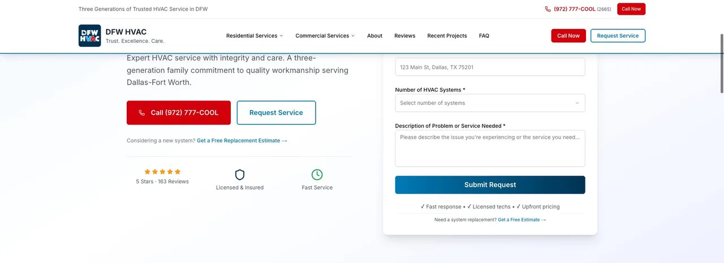This screenshot has height=263, width=724.
Task: Open the FAQ page
Action: tap(484, 36)
